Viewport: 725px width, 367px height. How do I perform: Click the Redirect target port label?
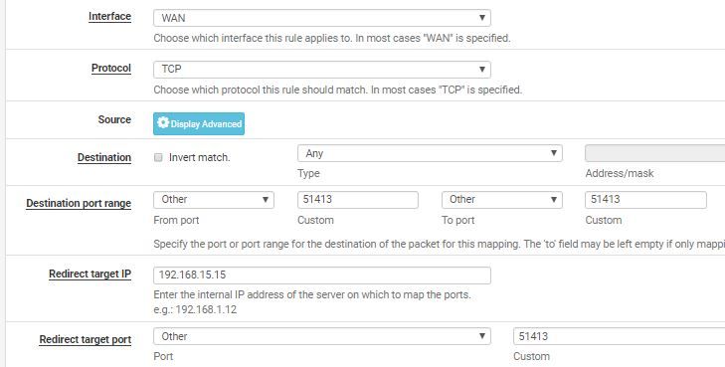(x=86, y=340)
